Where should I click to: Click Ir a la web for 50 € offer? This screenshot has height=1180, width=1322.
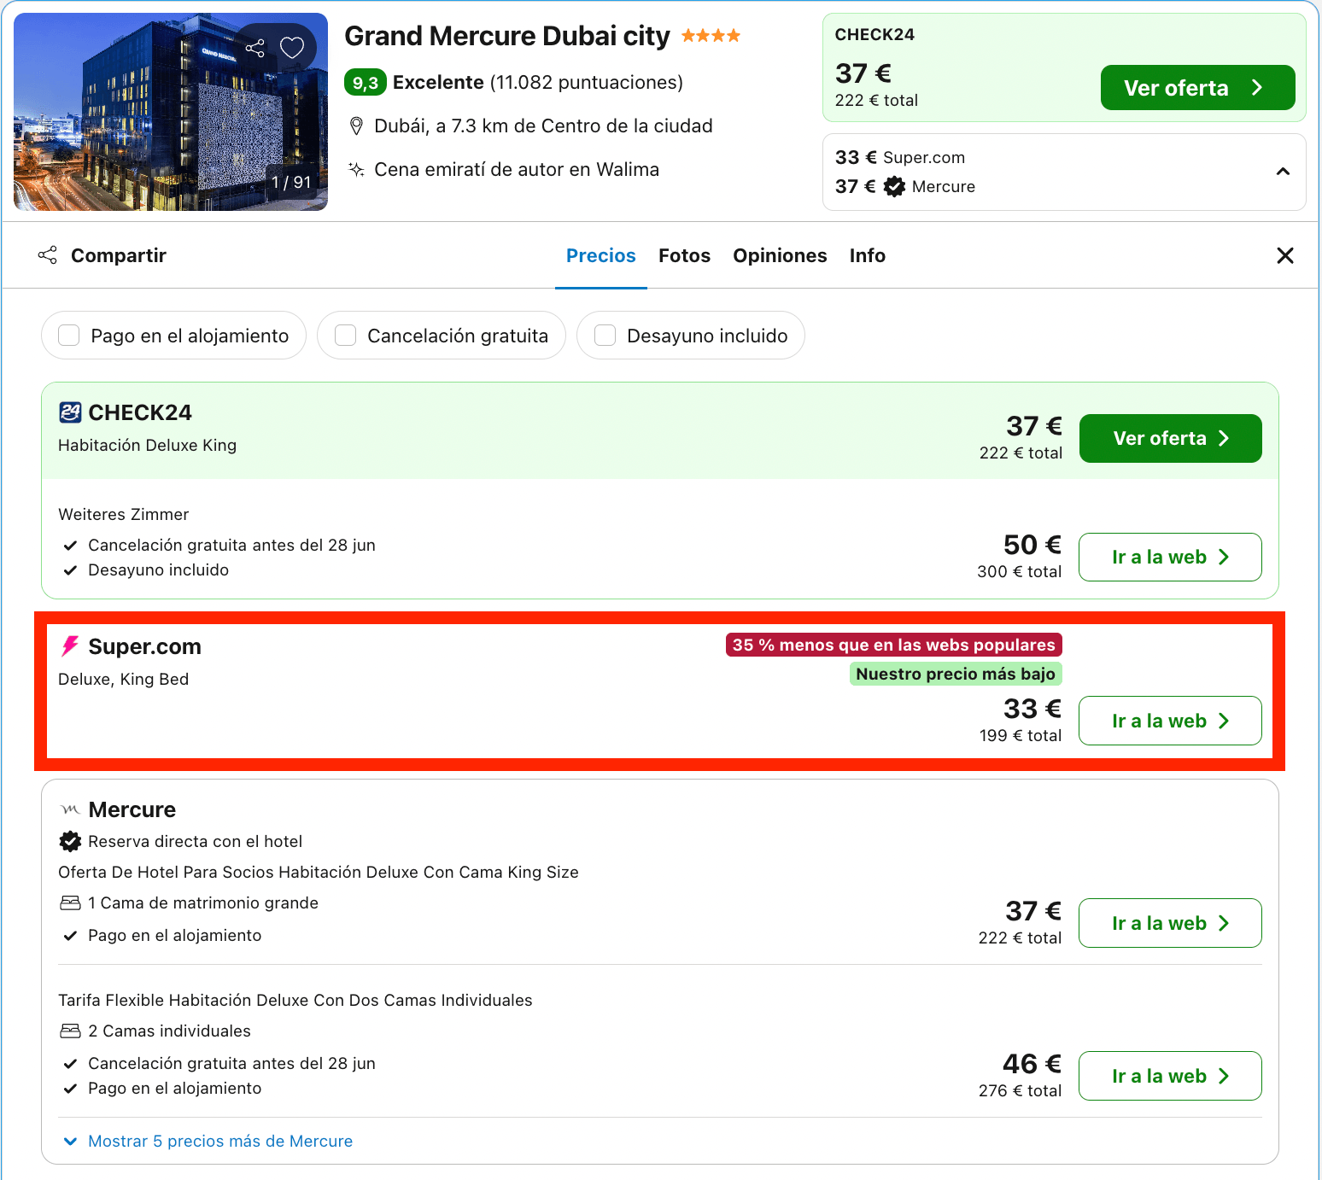coord(1170,557)
